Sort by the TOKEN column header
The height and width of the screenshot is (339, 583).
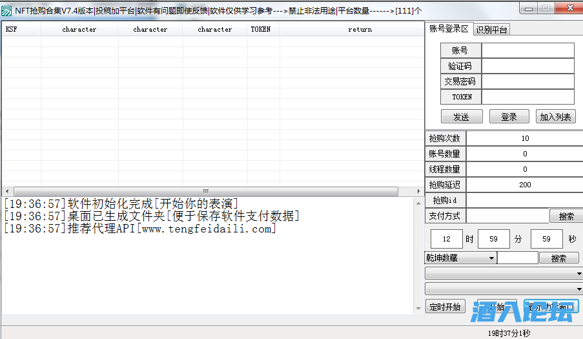click(260, 29)
